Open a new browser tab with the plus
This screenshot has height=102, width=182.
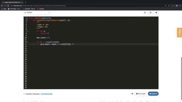26,2
